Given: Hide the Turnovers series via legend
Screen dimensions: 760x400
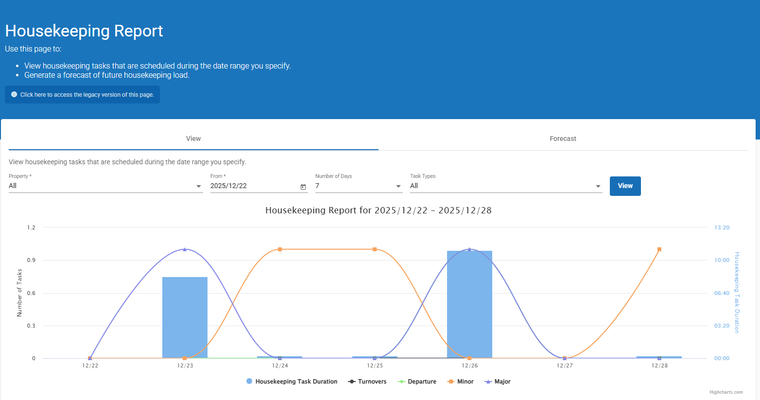Looking at the screenshot, I should click(x=367, y=382).
